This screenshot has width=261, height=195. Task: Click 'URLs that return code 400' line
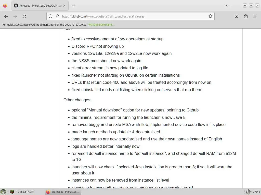click(141, 83)
